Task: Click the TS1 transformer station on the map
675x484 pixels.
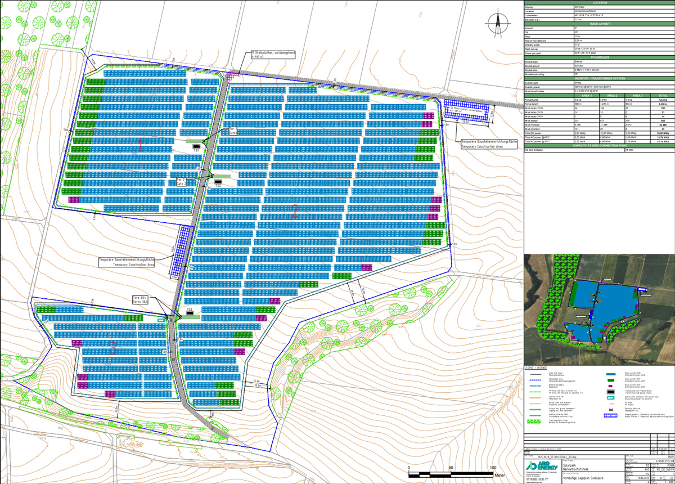Action: (x=196, y=146)
